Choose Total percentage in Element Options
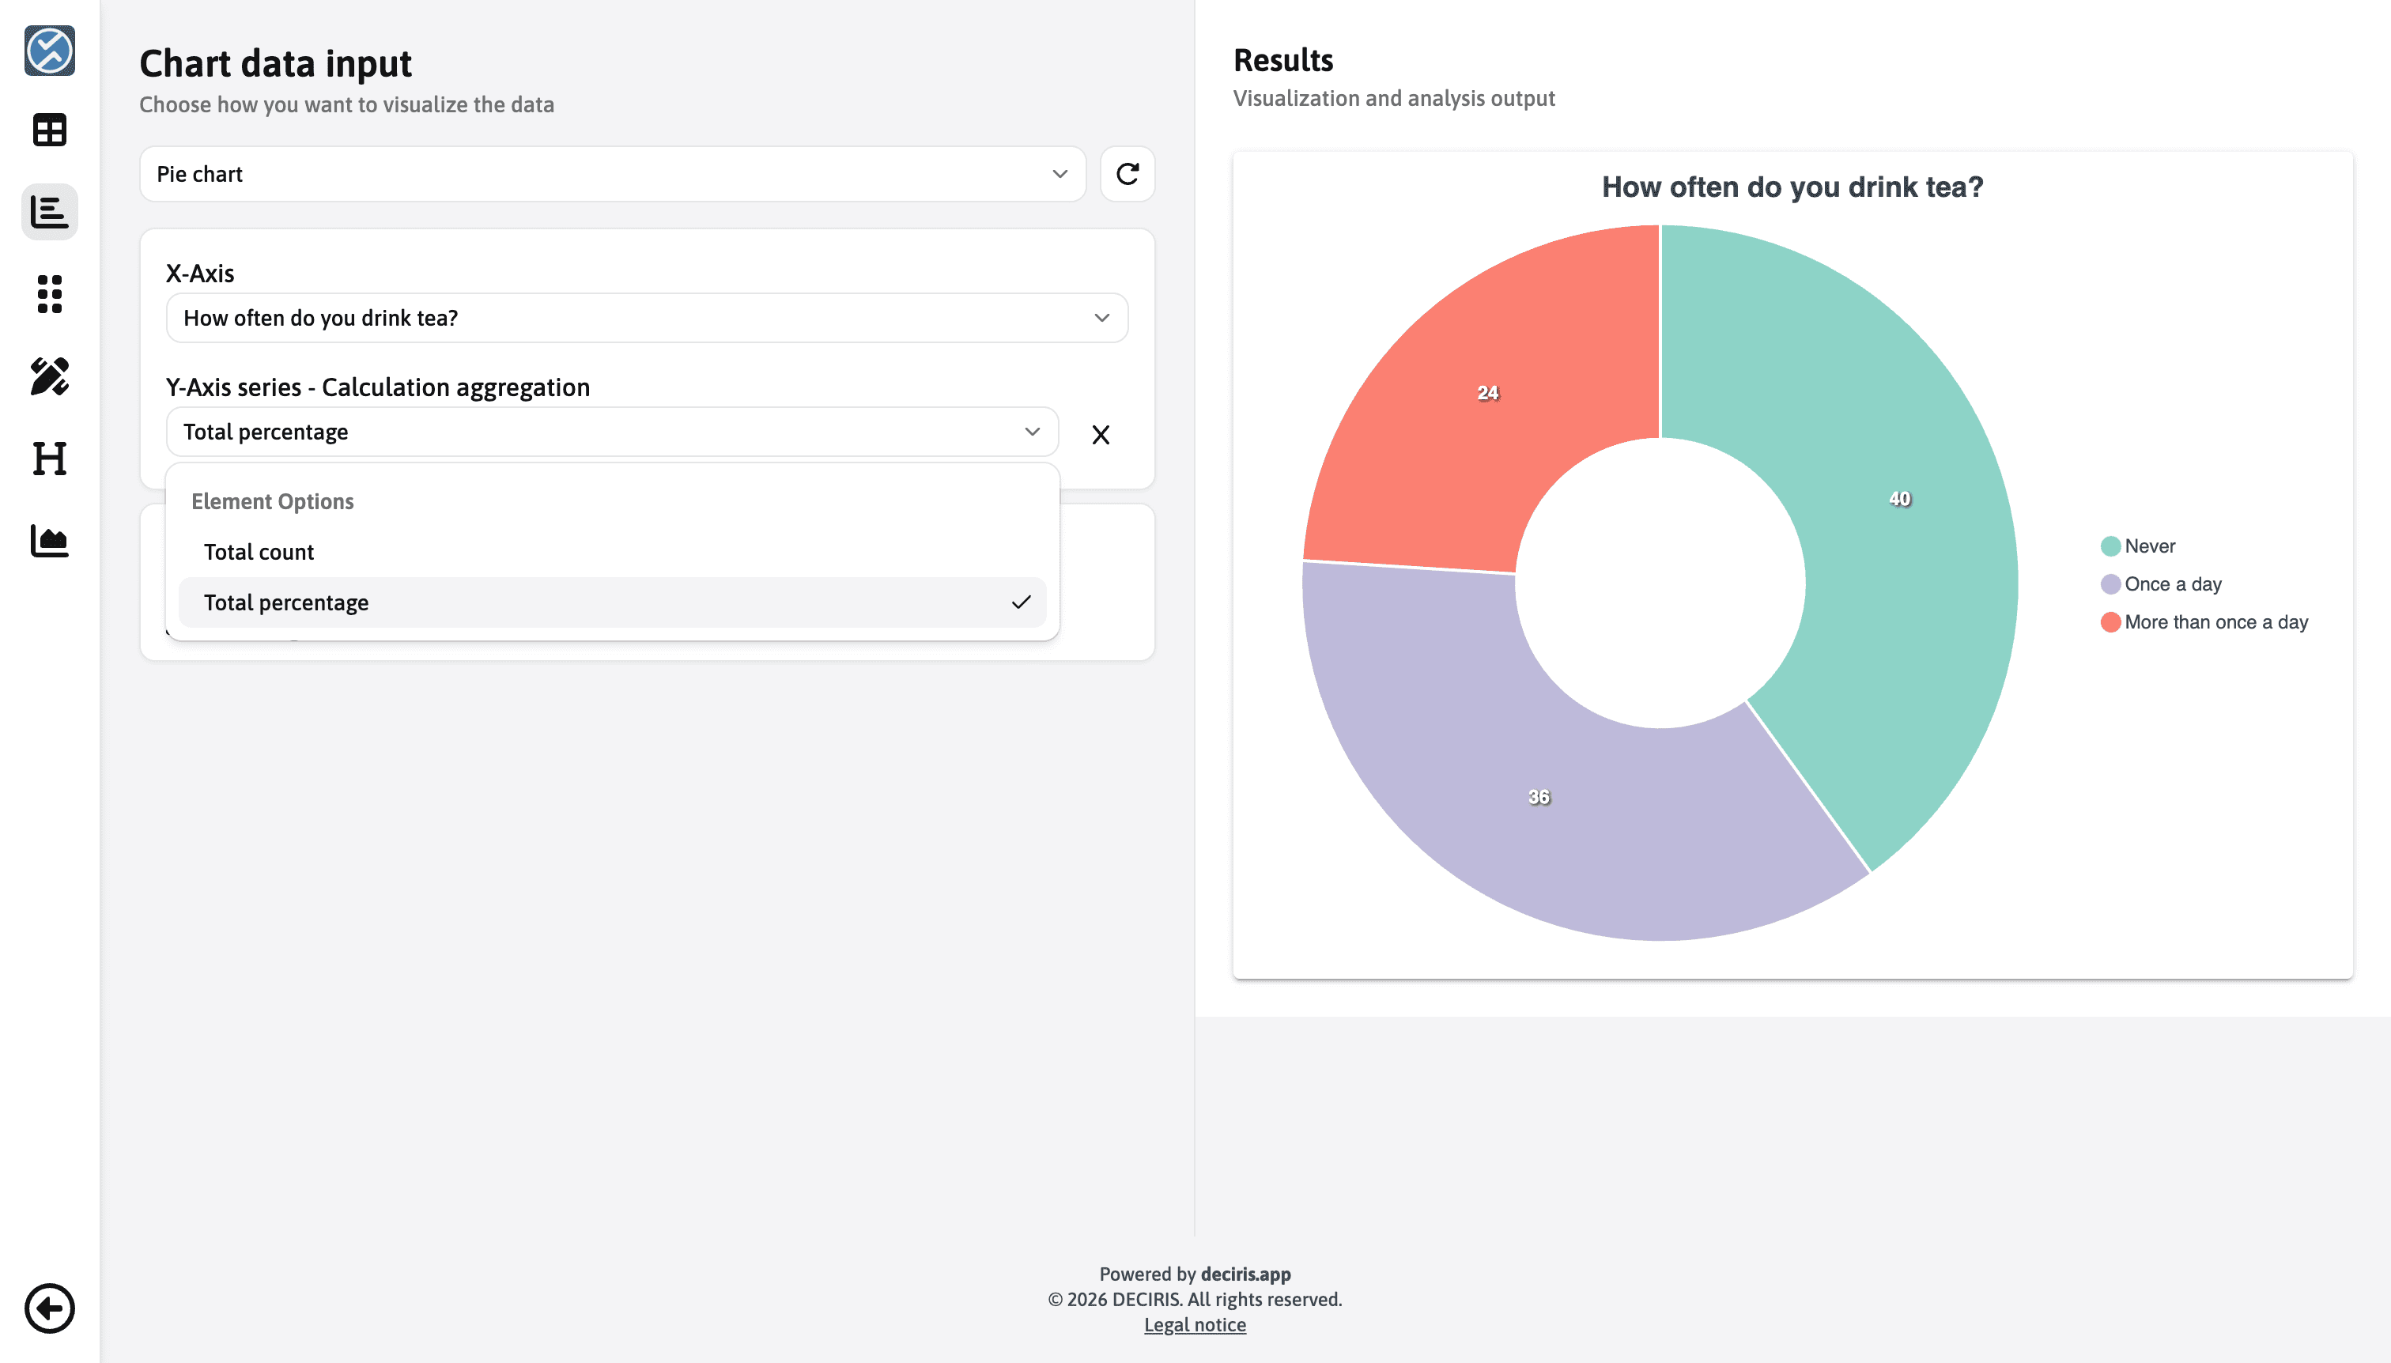The image size is (2391, 1363). point(285,602)
